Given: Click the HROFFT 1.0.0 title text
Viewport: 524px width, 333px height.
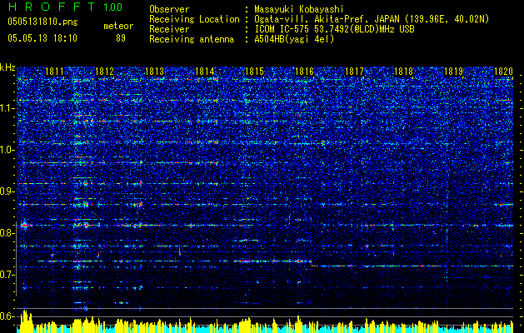Looking at the screenshot, I should click(x=65, y=7).
